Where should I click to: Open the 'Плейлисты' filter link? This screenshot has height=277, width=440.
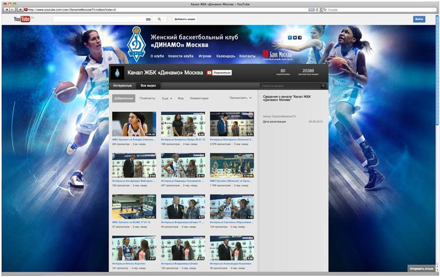pyautogui.click(x=147, y=98)
